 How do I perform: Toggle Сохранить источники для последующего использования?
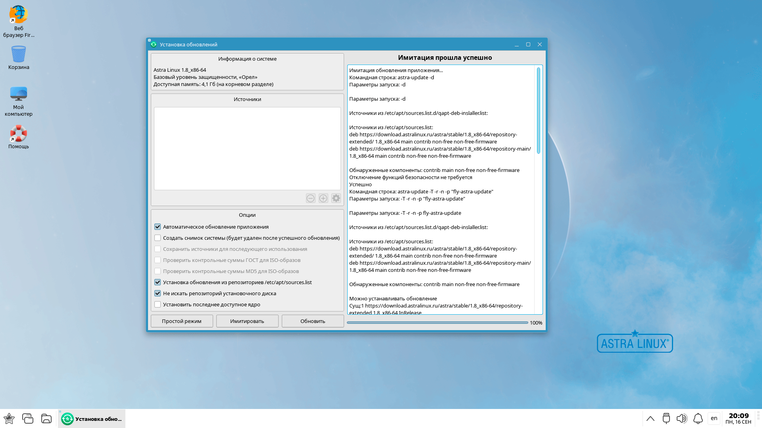pyautogui.click(x=158, y=249)
